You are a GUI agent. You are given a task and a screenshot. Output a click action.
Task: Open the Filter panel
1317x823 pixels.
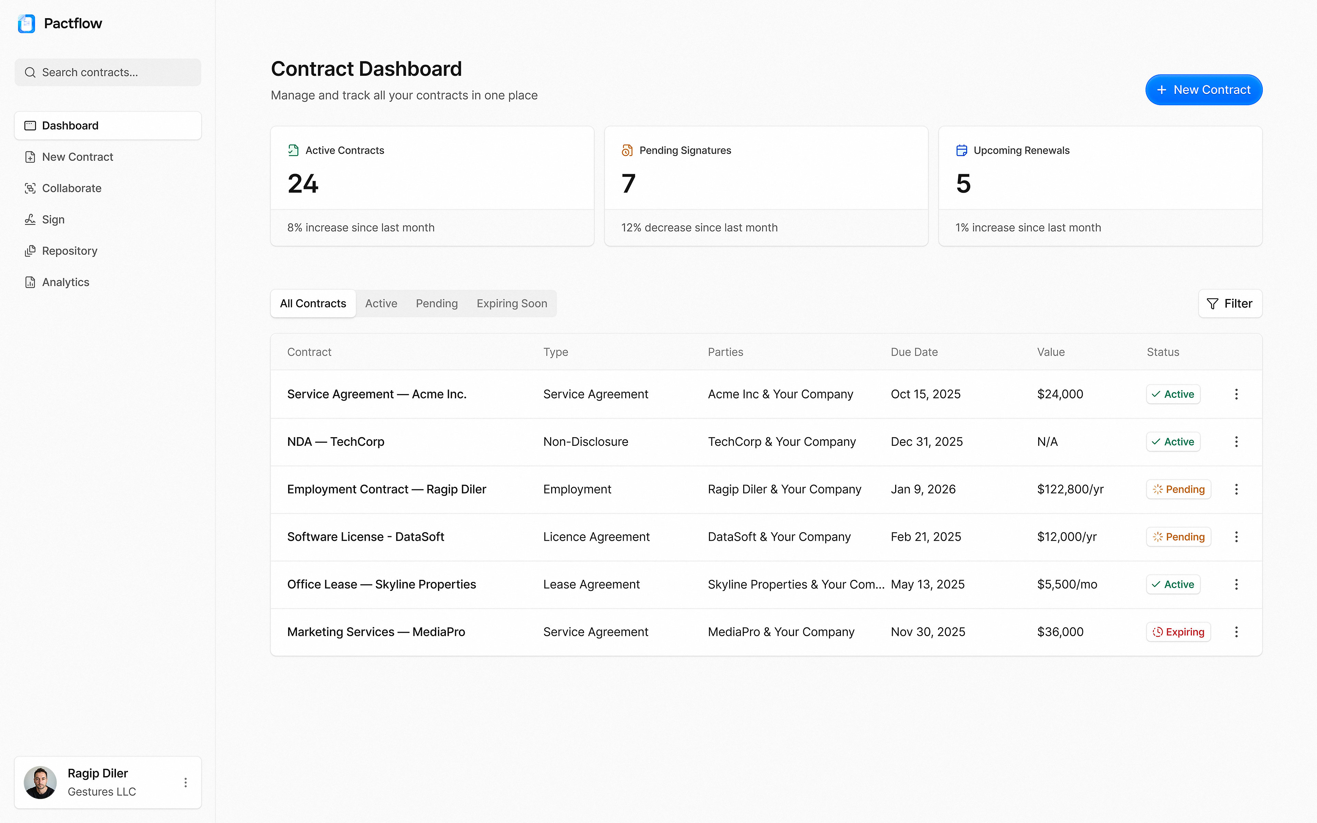tap(1230, 303)
